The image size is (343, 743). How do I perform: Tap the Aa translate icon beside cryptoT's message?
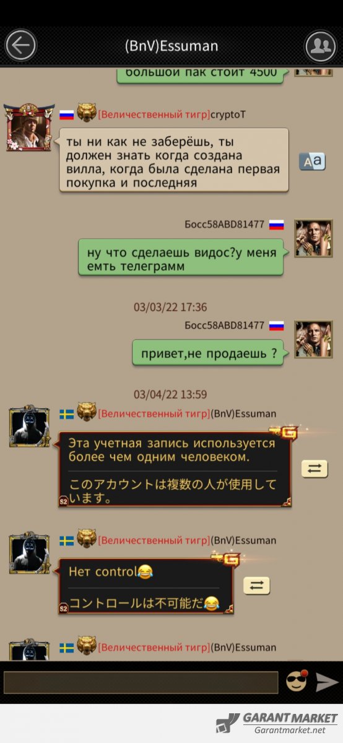pos(312,162)
